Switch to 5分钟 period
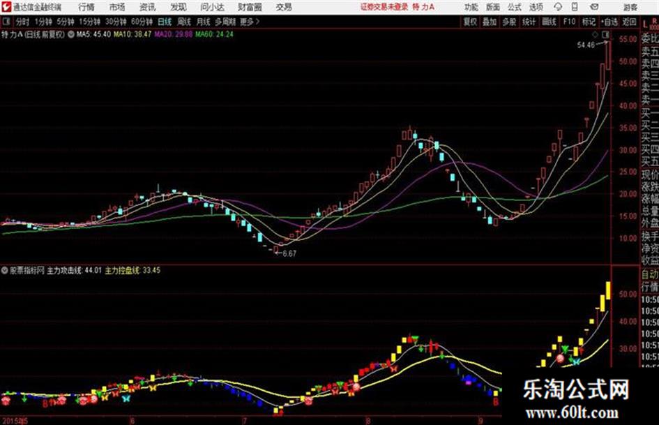The width and height of the screenshot is (659, 425). pos(66,22)
